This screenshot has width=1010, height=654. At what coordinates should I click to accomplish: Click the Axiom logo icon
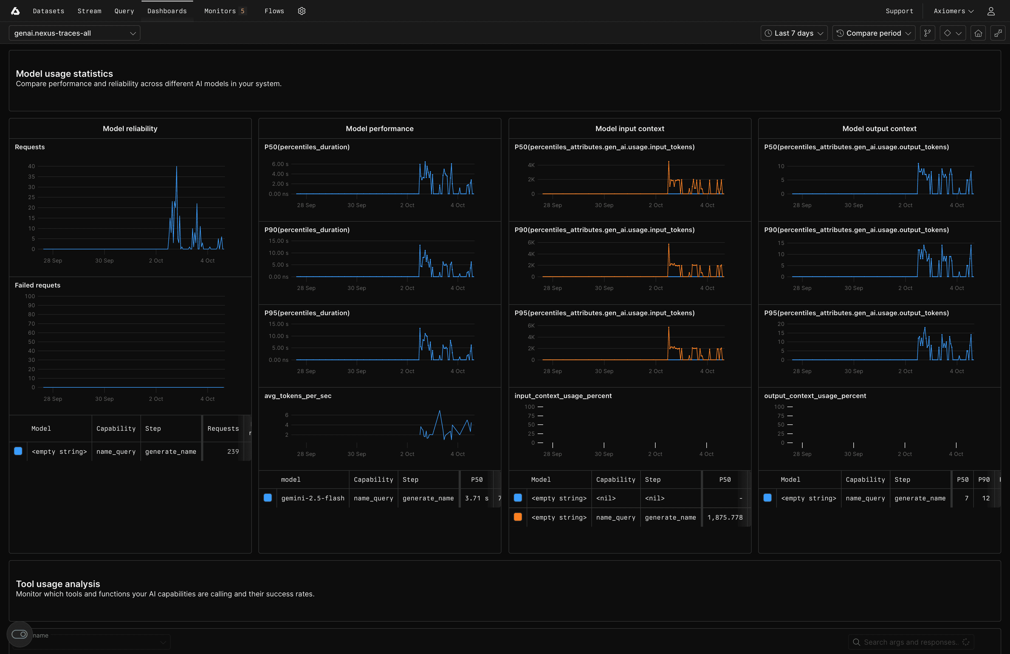pyautogui.click(x=15, y=11)
